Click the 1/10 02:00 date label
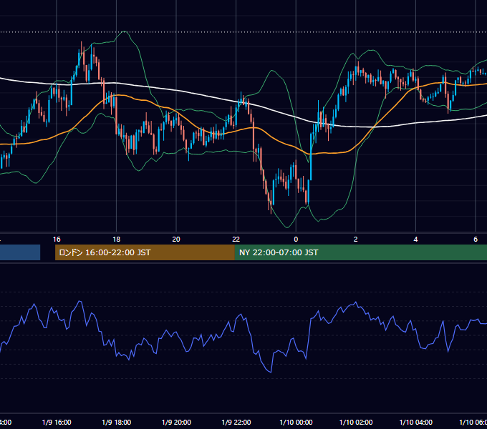487x429 pixels. click(x=356, y=423)
